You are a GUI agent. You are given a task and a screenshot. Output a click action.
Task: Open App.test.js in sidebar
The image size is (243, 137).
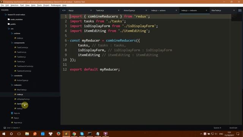(x=18, y=123)
